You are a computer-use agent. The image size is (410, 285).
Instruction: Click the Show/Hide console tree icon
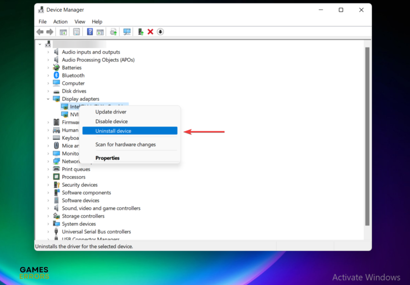click(x=63, y=32)
